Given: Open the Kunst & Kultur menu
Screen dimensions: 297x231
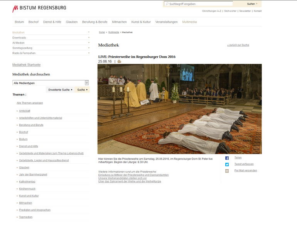Looking at the screenshot, I should [x=141, y=22].
